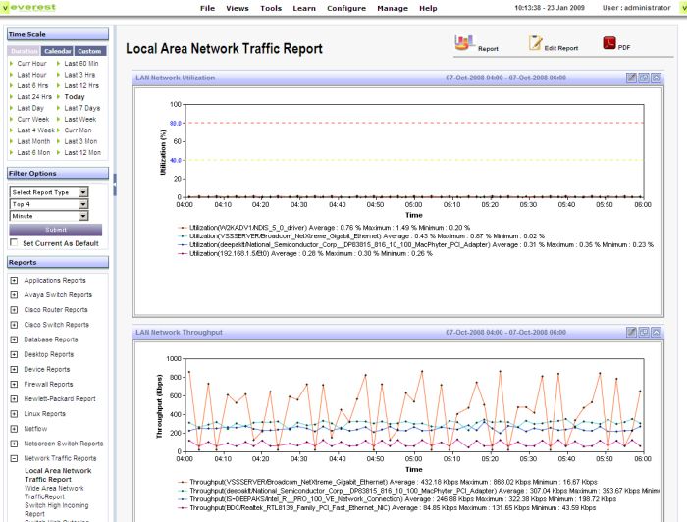Open the Configure menu
687x522 pixels.
click(346, 8)
